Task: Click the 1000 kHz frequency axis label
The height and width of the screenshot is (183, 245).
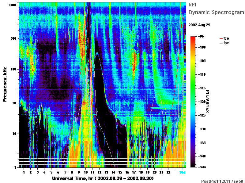Action: (x=13, y=5)
